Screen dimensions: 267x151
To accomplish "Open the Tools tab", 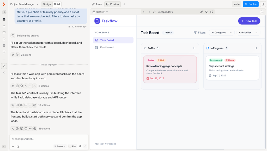I will [x=96, y=4].
